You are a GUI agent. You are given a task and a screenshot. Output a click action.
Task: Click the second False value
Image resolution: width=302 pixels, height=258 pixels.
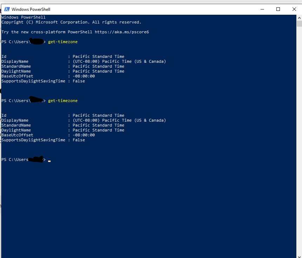(79, 140)
